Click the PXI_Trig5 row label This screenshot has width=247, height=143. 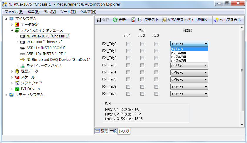pyautogui.click(x=109, y=79)
